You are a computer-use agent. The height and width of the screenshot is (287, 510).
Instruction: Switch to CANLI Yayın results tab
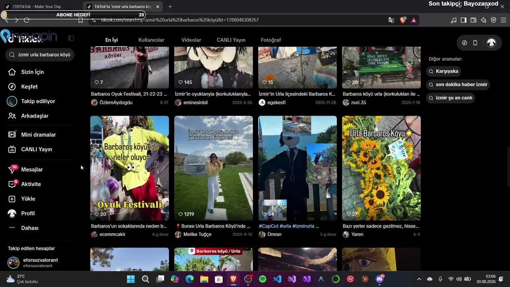click(231, 40)
